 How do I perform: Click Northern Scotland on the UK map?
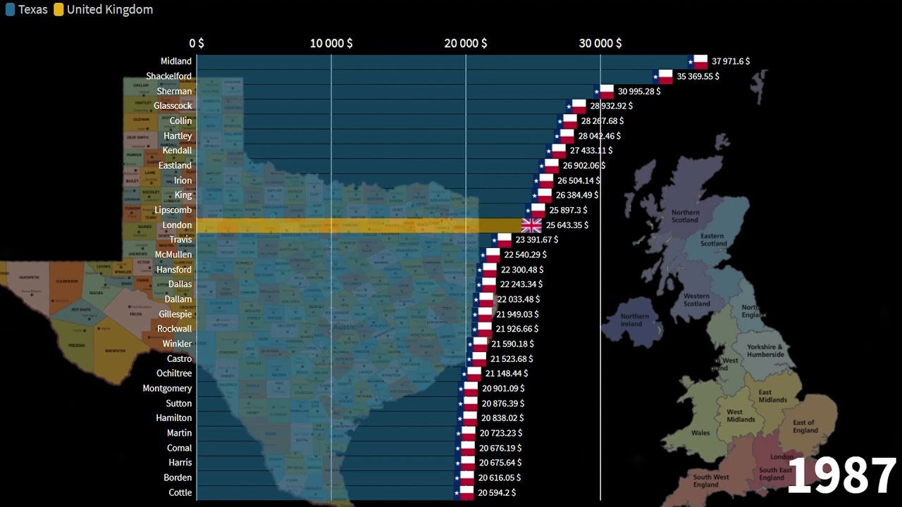tap(685, 216)
